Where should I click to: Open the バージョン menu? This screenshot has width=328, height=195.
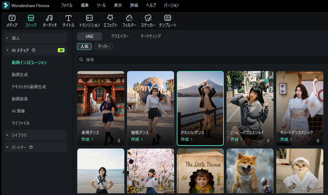171,5
